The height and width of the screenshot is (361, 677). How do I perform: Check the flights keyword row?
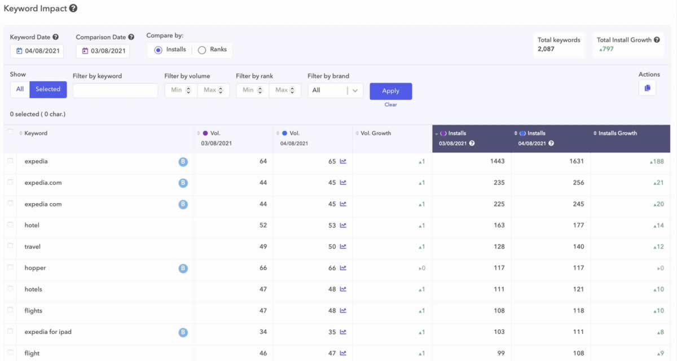click(x=10, y=311)
